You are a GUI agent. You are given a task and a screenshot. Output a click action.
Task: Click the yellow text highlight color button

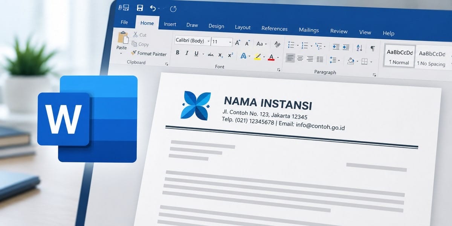258,56
